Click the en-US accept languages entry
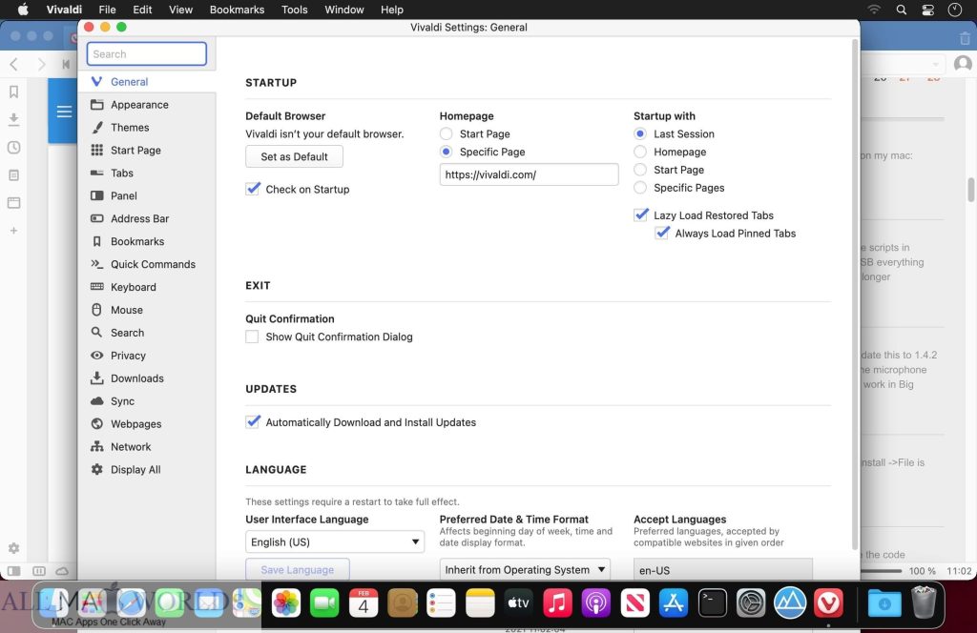Image resolution: width=977 pixels, height=633 pixels. pyautogui.click(x=723, y=569)
